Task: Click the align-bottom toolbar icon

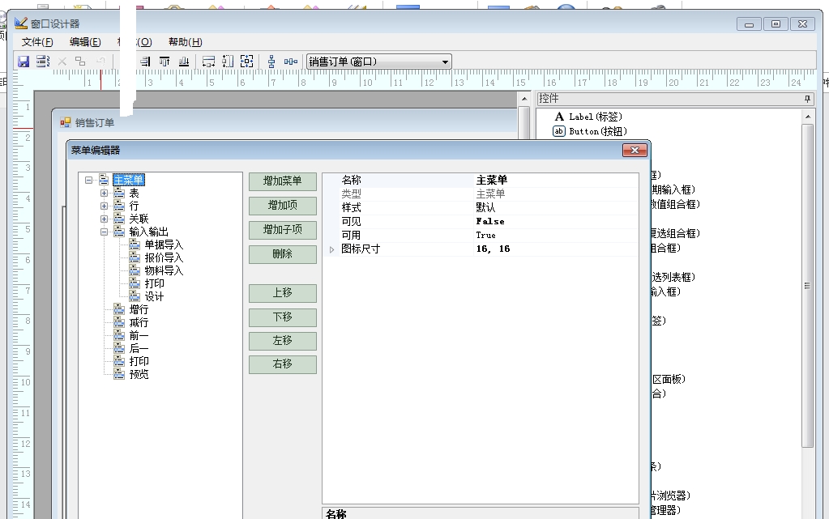Action: pyautogui.click(x=184, y=62)
